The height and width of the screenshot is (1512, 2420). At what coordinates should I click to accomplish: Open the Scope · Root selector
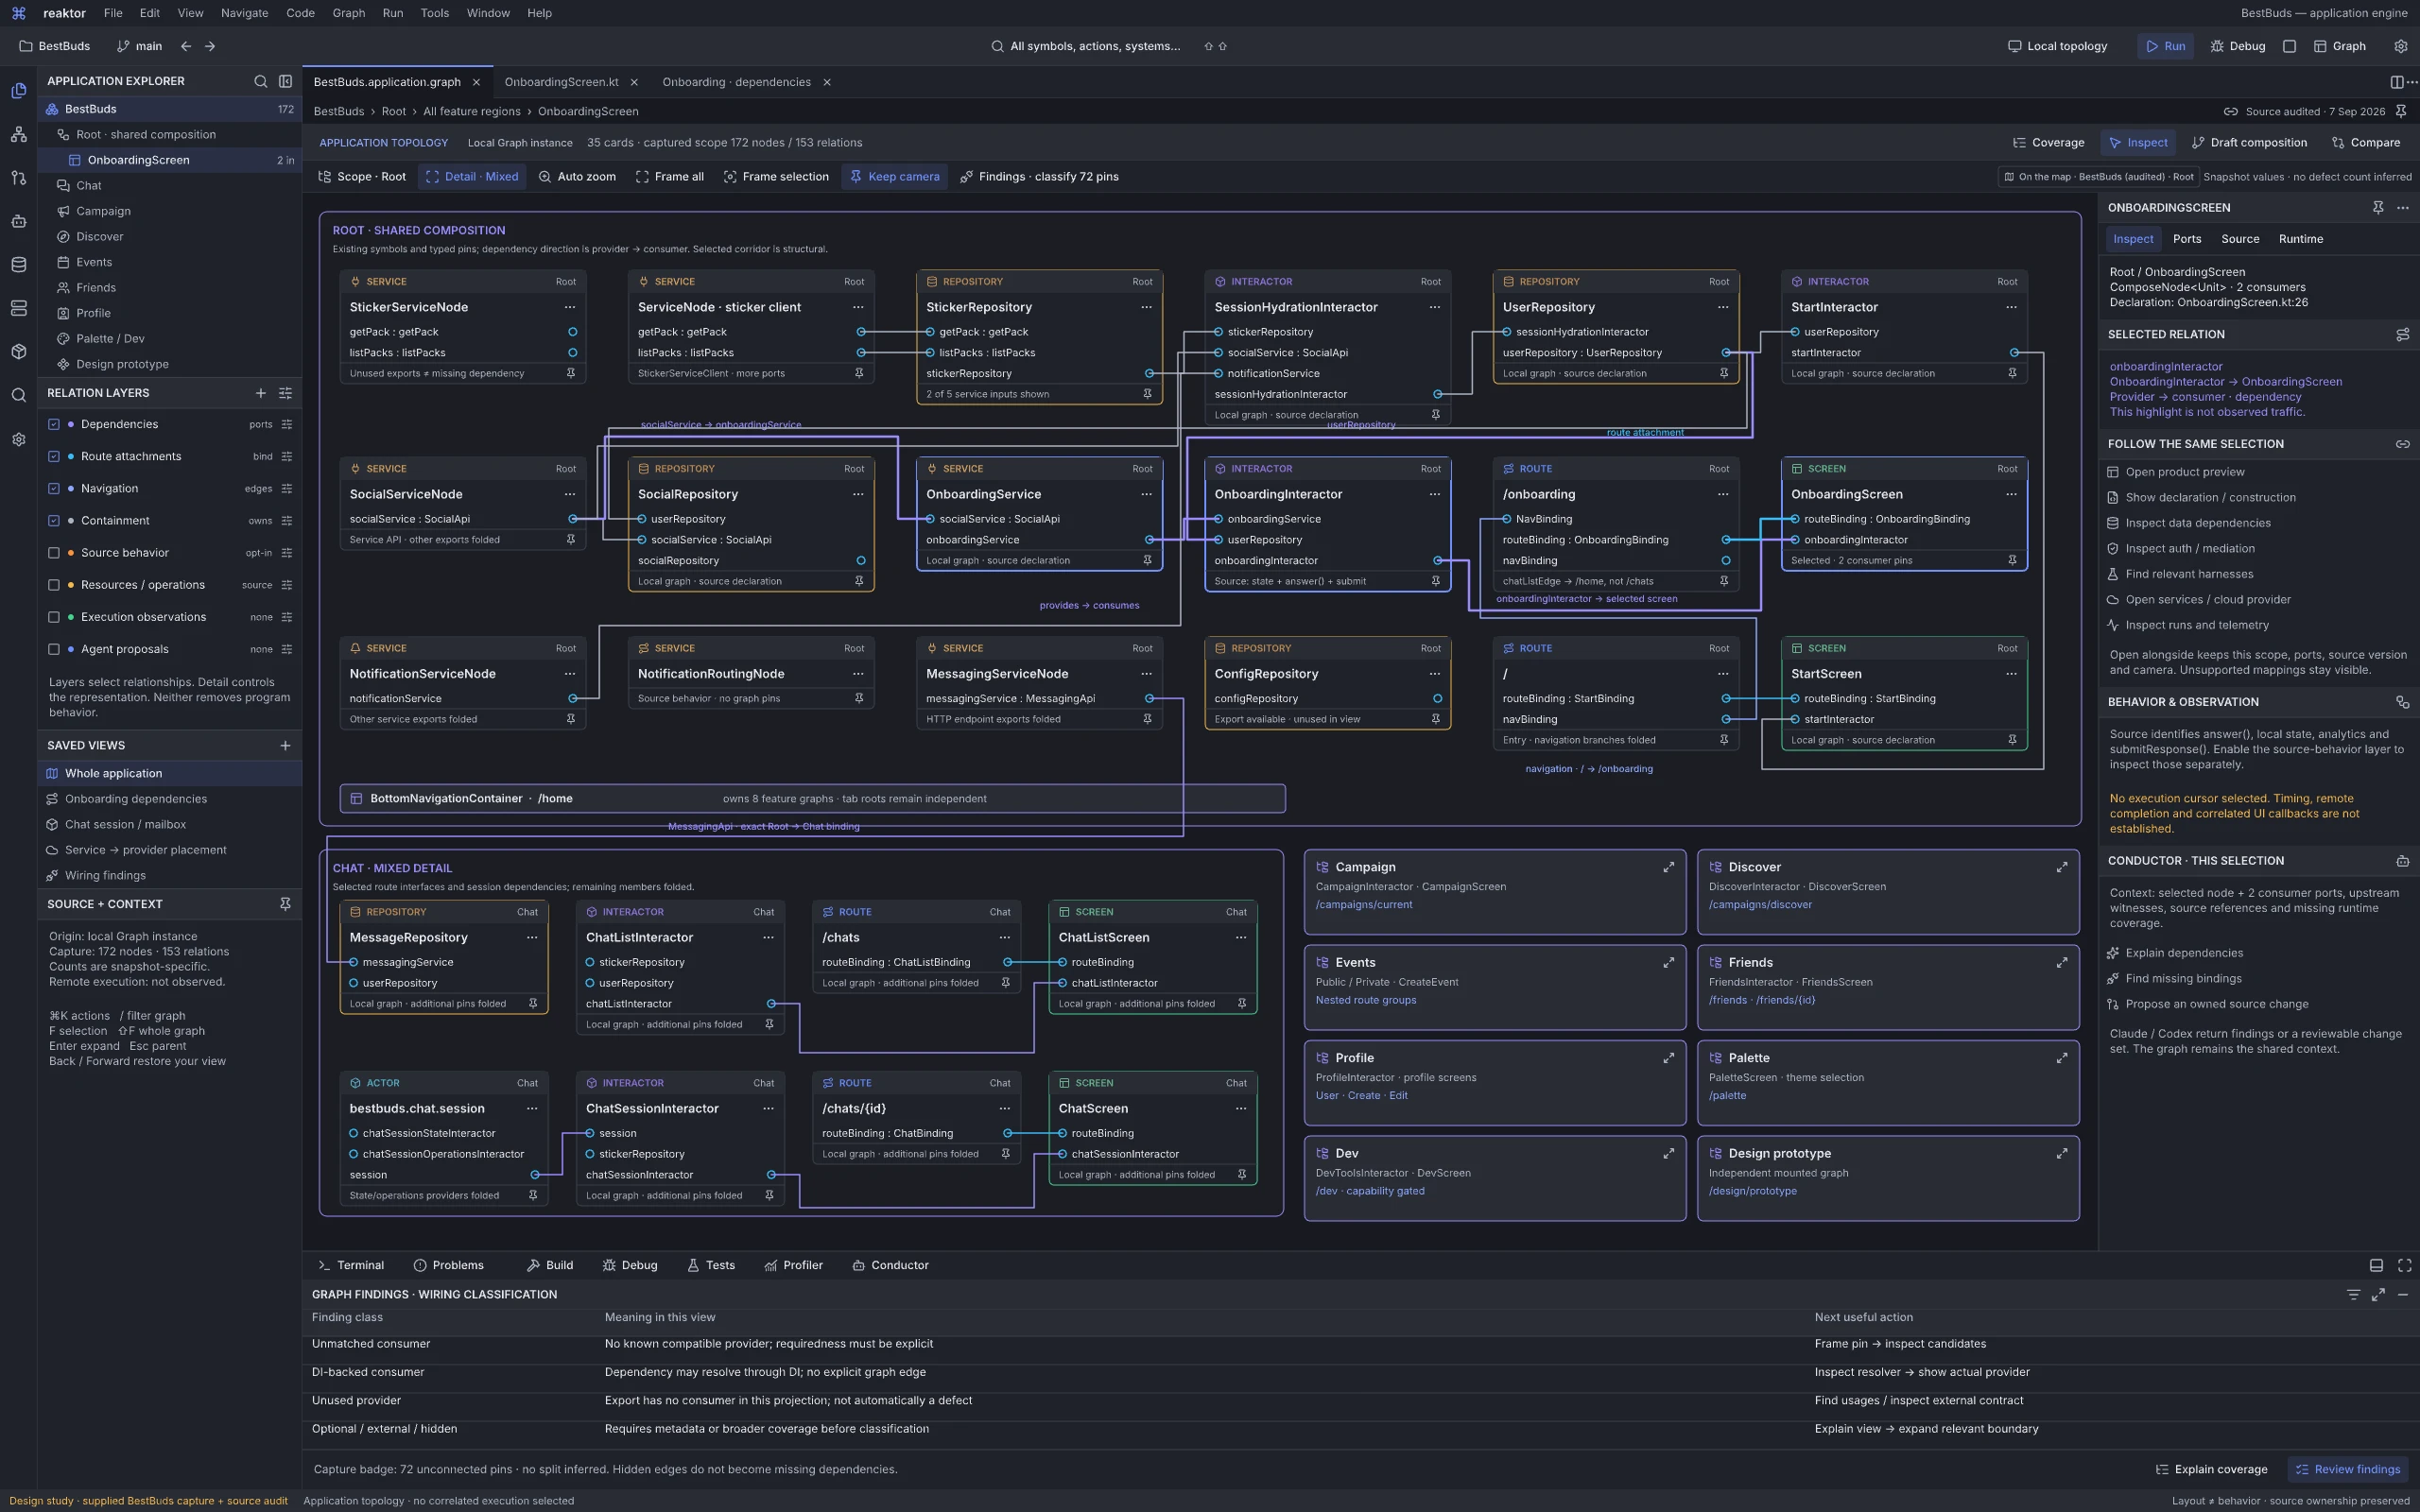[362, 177]
